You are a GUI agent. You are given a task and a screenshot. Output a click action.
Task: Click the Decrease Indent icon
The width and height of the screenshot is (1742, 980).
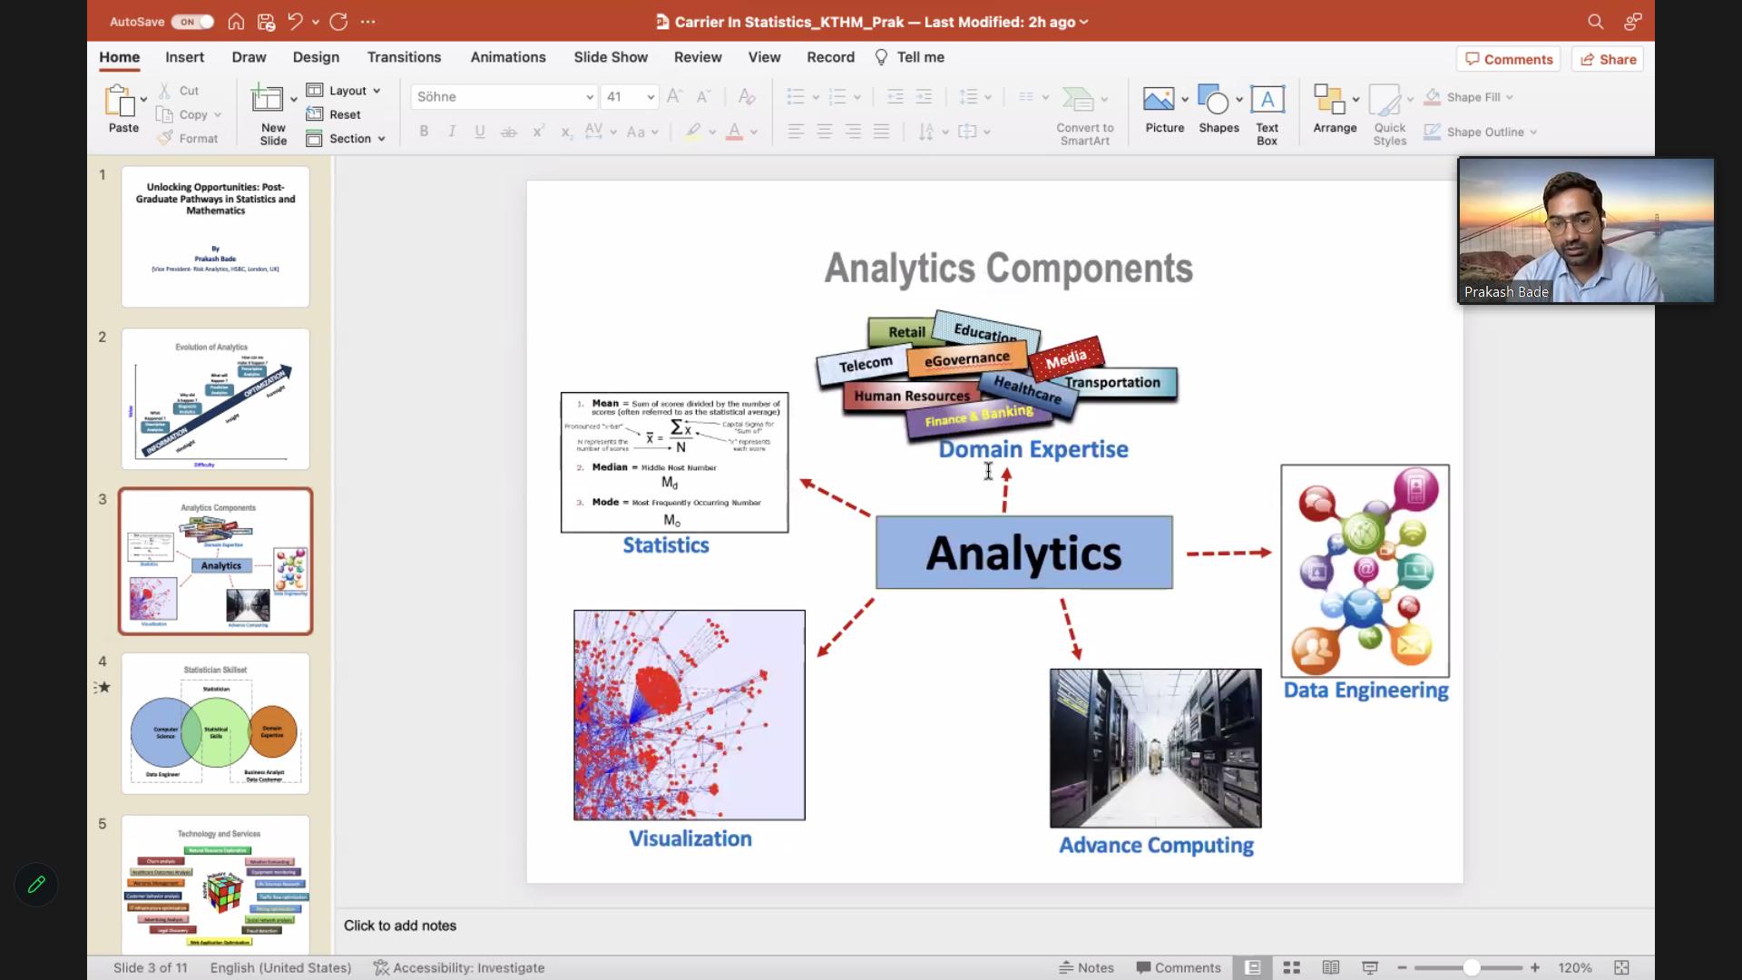click(895, 96)
